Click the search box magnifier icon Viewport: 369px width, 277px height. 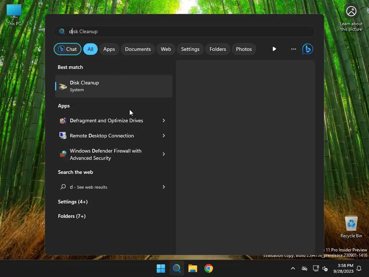click(62, 31)
